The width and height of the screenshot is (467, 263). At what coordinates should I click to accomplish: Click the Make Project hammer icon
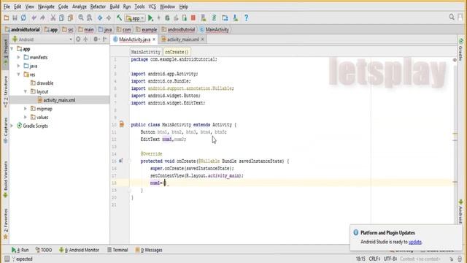pos(119,18)
